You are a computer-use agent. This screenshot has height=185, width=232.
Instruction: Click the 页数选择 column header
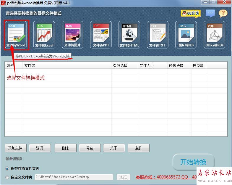click(x=125, y=65)
